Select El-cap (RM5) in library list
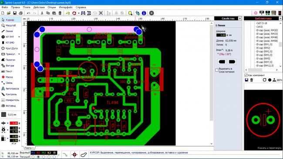Viewport: 283px width, 159px height. click(x=263, y=59)
